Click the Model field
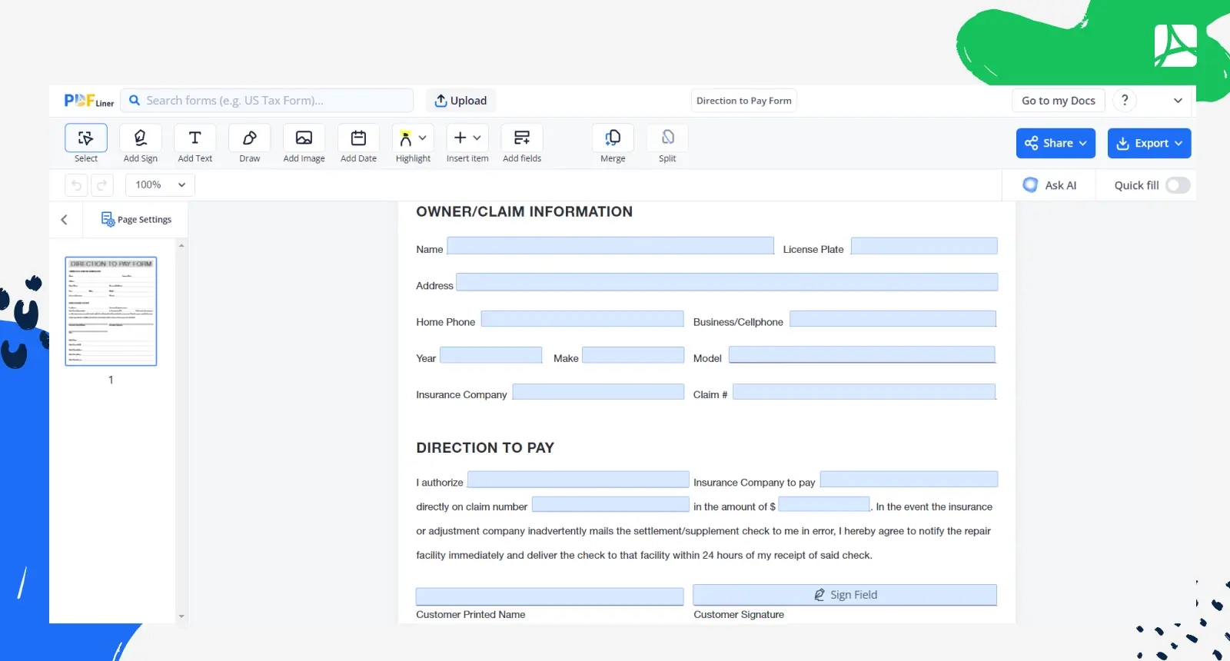Viewport: 1230px width, 661px height. (862, 354)
